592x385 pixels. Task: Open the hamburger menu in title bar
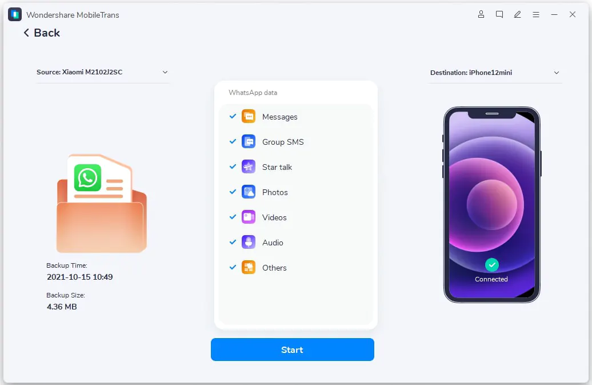tap(536, 14)
